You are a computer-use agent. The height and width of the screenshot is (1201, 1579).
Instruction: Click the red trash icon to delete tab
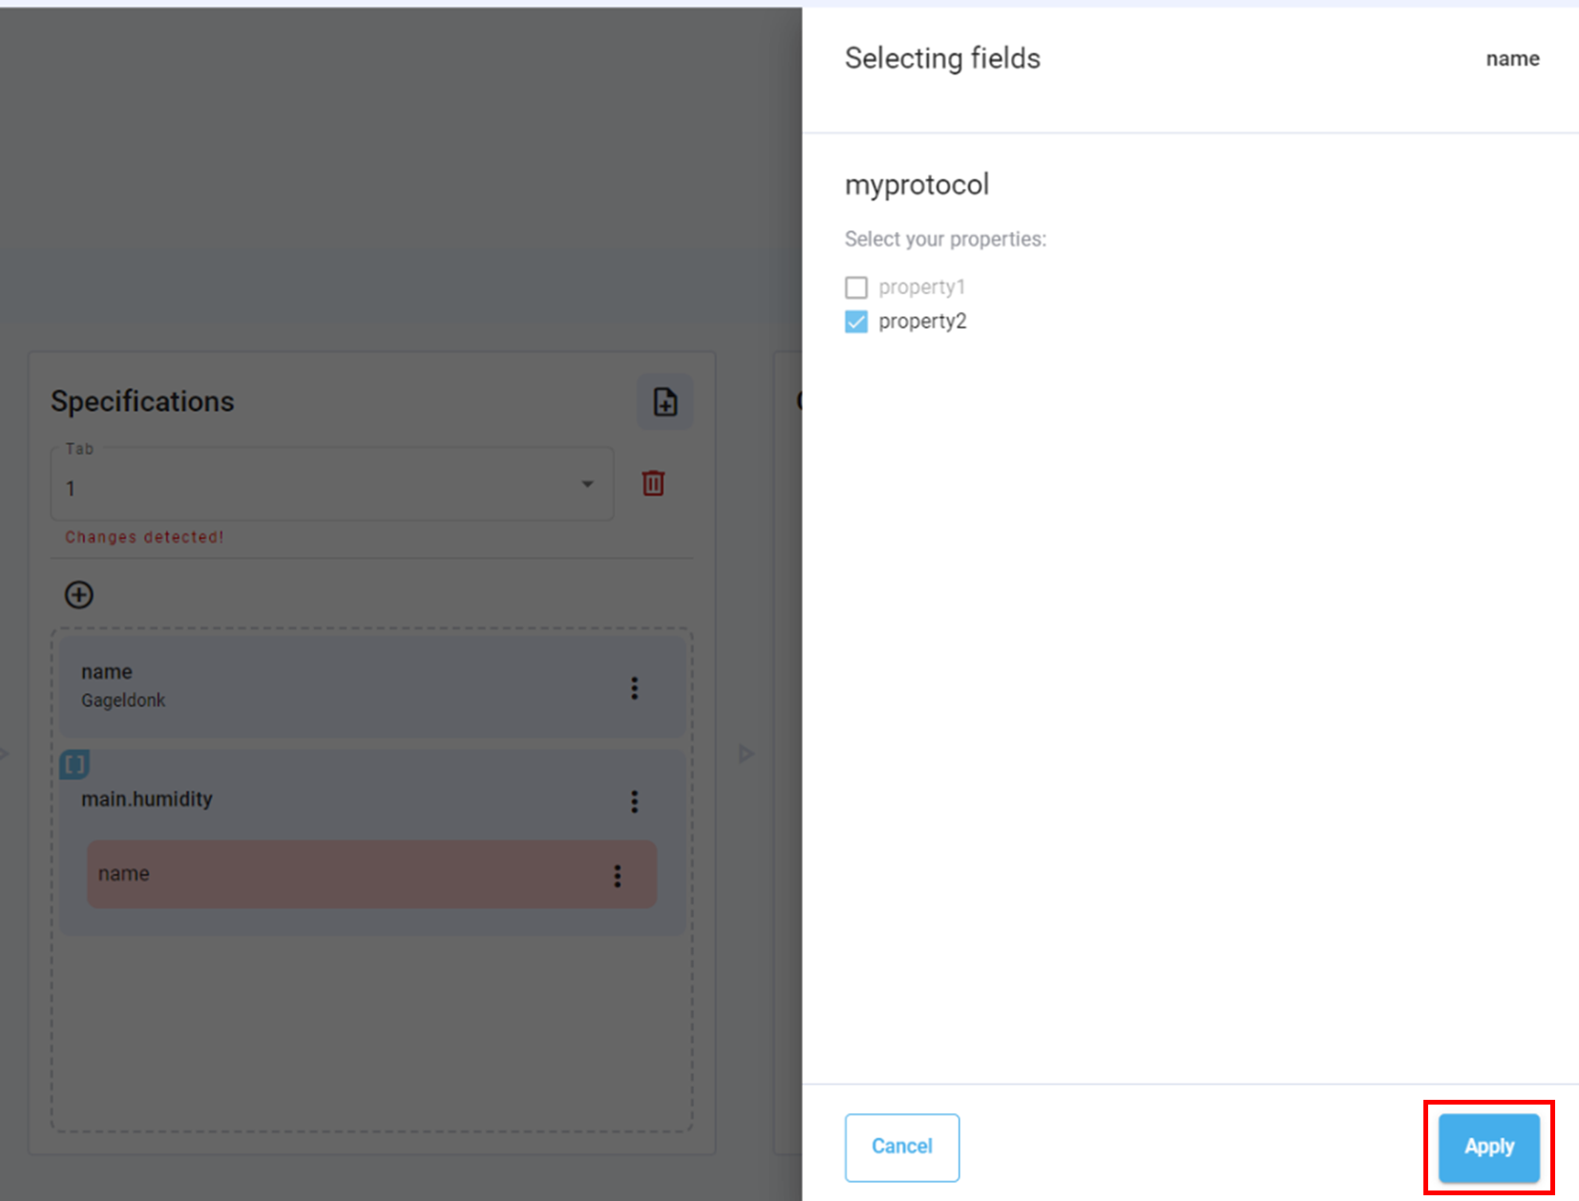pos(653,484)
